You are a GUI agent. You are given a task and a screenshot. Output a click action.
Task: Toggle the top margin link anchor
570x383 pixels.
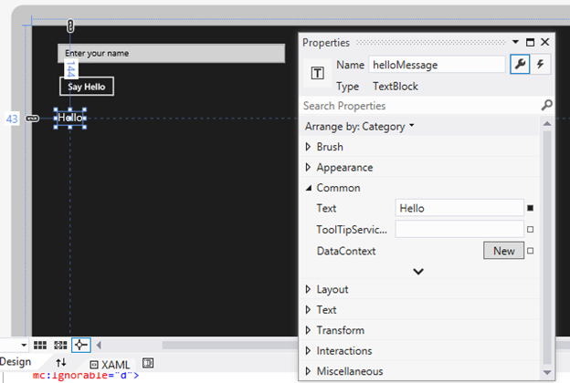coord(70,26)
